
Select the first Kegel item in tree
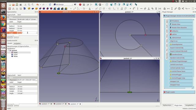coord(15,53)
